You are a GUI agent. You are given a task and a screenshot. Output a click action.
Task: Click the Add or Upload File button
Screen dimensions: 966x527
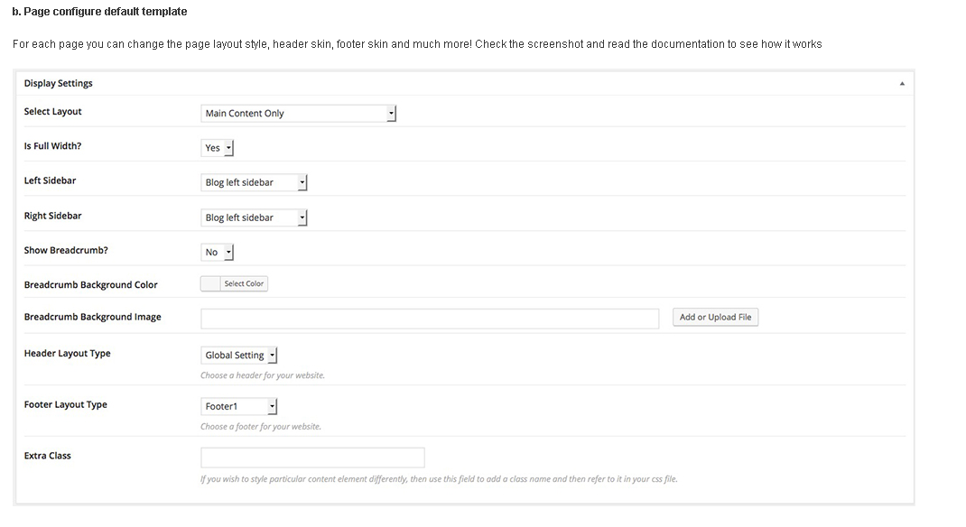pos(715,318)
